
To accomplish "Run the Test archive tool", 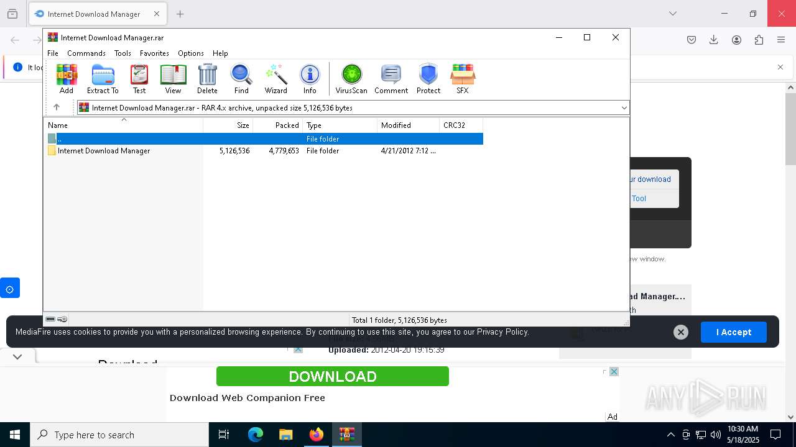I will tap(139, 79).
